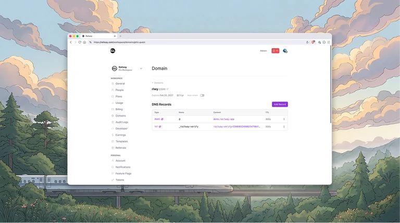Click the site settings icon in address bar
Screen dimensions: 400x223
pyautogui.click(x=90, y=42)
